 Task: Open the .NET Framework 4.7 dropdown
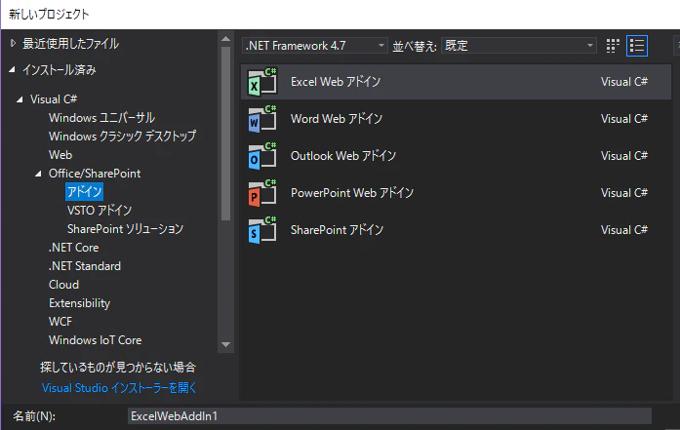coord(314,46)
